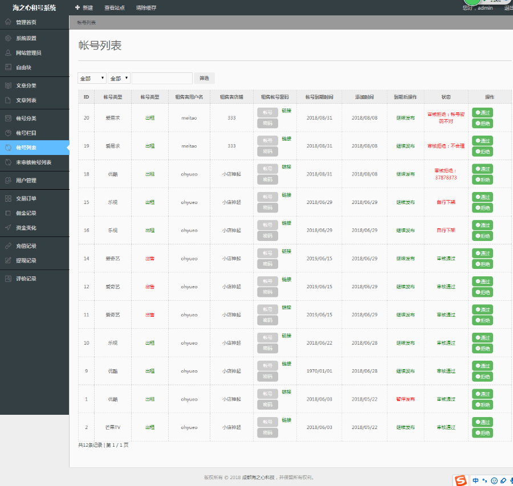Approve account ID 20 with 通过
Image resolution: width=513 pixels, height=486 pixels.
482,112
